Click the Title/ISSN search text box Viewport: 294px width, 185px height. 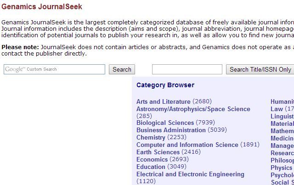pyautogui.click(x=187, y=69)
